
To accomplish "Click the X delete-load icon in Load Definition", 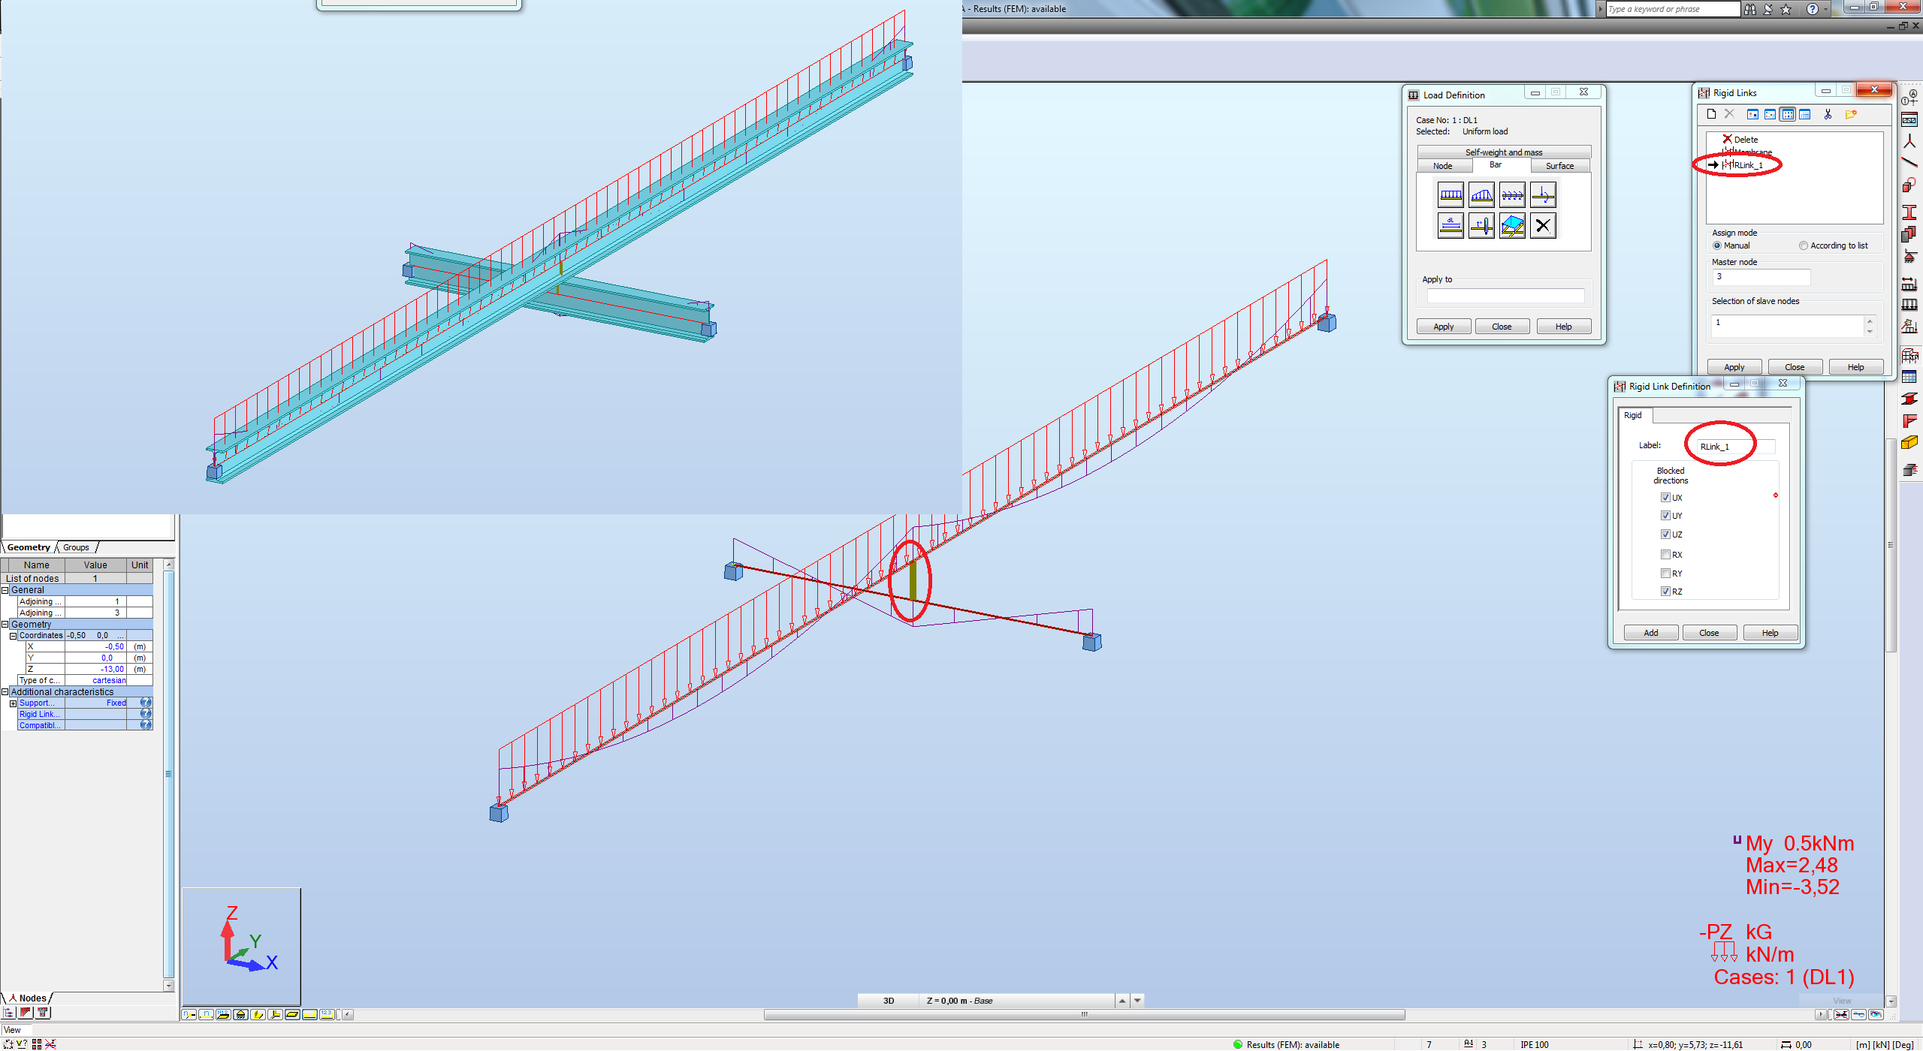I will coord(1543,225).
